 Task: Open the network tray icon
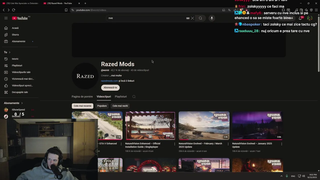coord(299,176)
